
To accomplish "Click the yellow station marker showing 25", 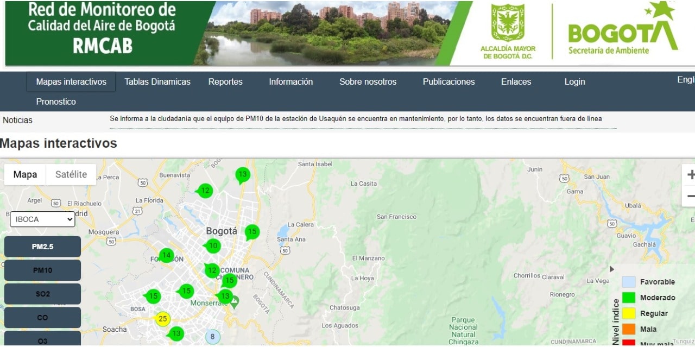I will pos(162,318).
